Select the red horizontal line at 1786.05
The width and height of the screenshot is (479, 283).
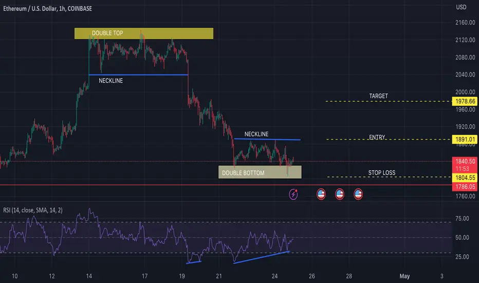pyautogui.click(x=226, y=185)
